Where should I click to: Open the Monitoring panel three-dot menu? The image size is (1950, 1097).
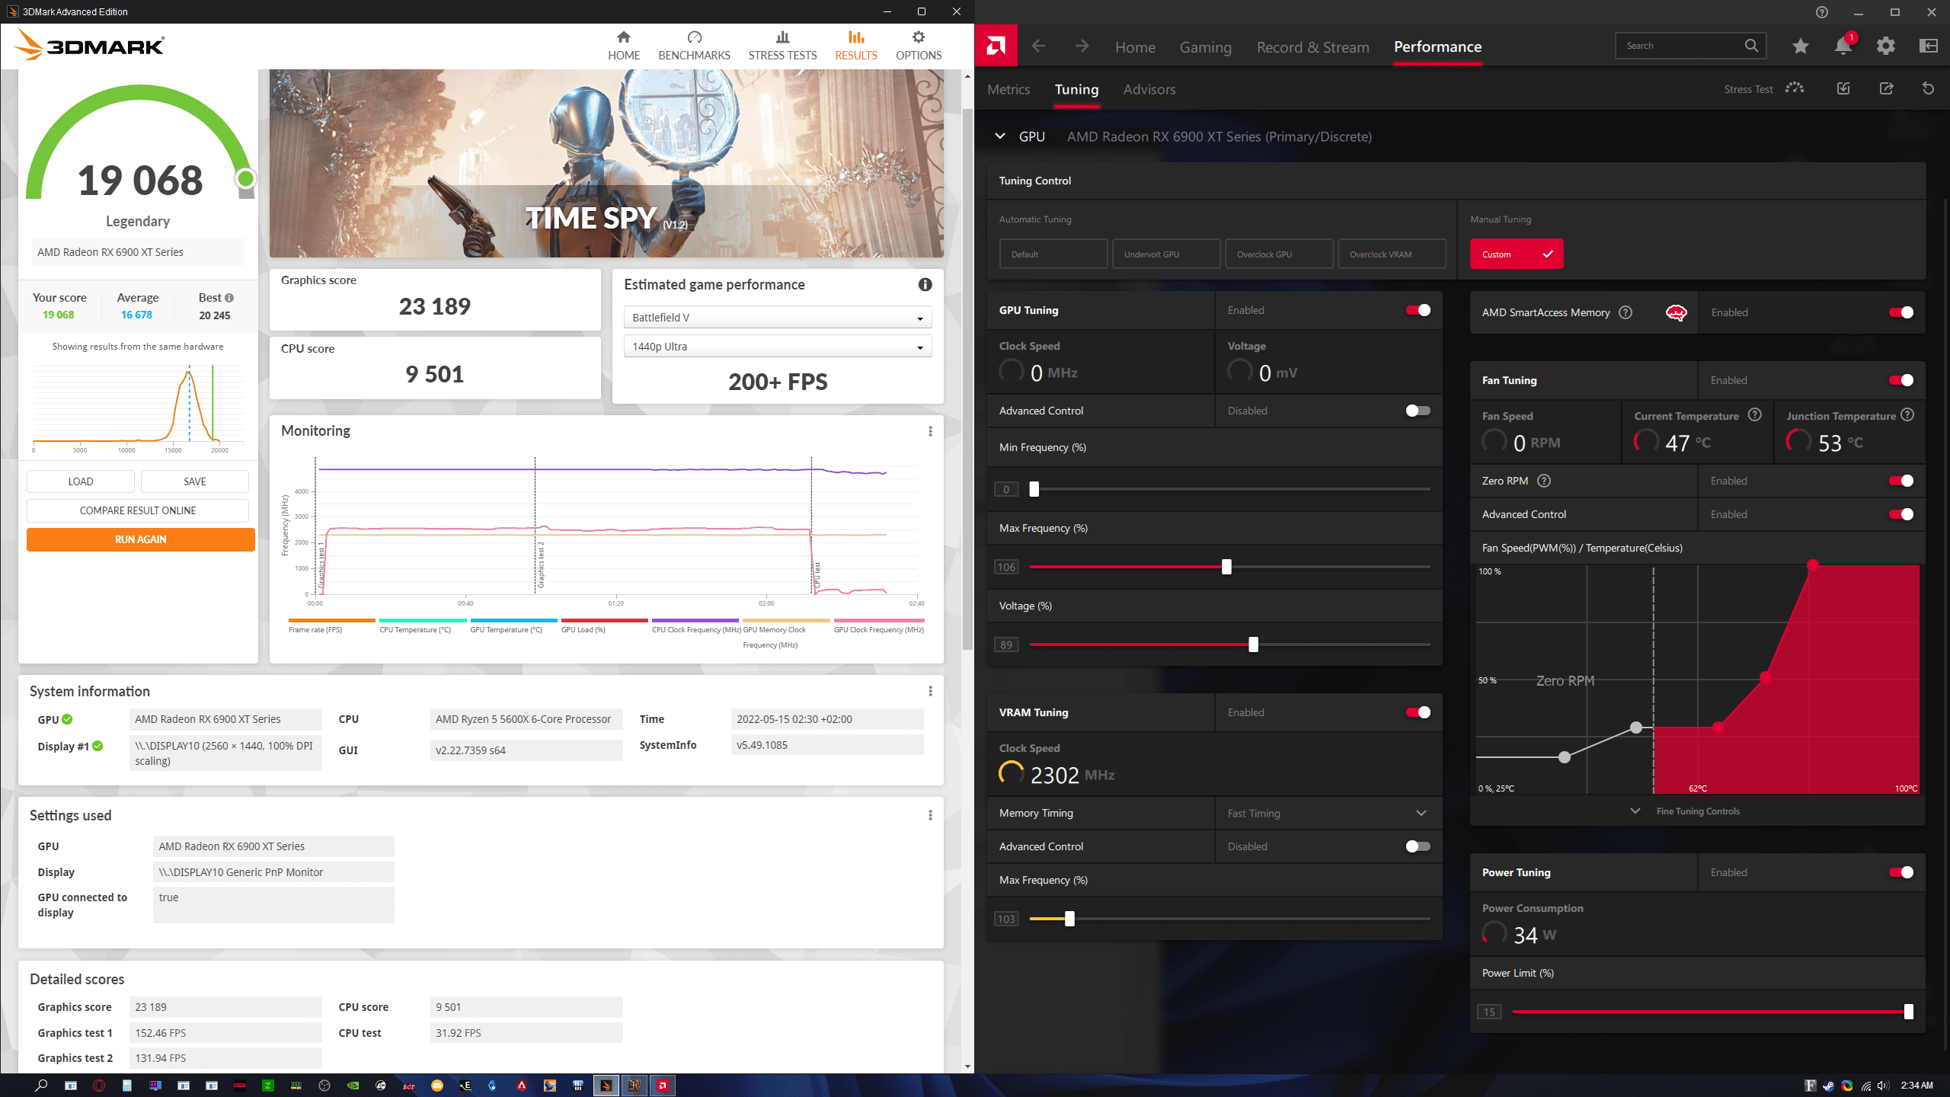coord(930,431)
